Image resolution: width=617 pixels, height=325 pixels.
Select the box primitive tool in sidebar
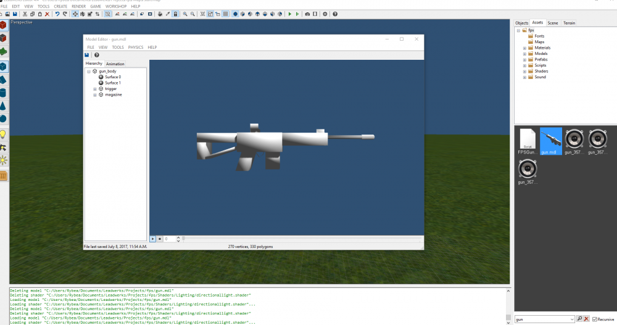click(4, 66)
